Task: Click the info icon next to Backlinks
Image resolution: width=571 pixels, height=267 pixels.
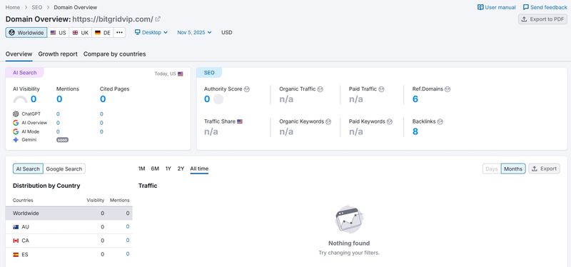Action: coord(440,121)
